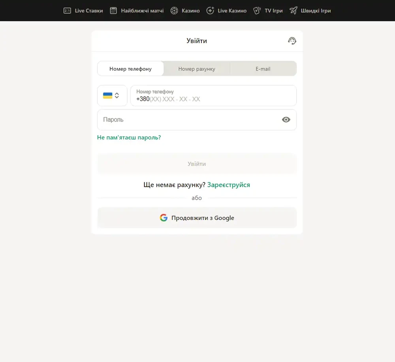The width and height of the screenshot is (395, 362).
Task: Focus the Пароль input field
Action: point(197,120)
